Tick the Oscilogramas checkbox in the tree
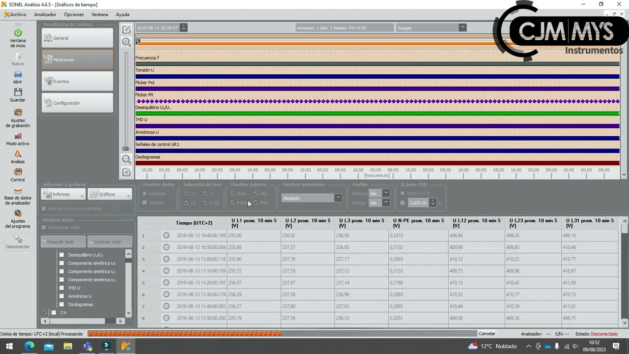This screenshot has height=354, width=629. pyautogui.click(x=61, y=304)
